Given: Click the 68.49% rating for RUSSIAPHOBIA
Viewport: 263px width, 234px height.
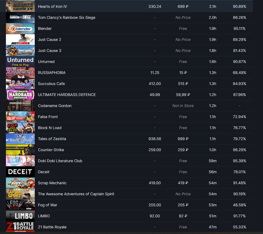Looking at the screenshot, I should pos(239,73).
